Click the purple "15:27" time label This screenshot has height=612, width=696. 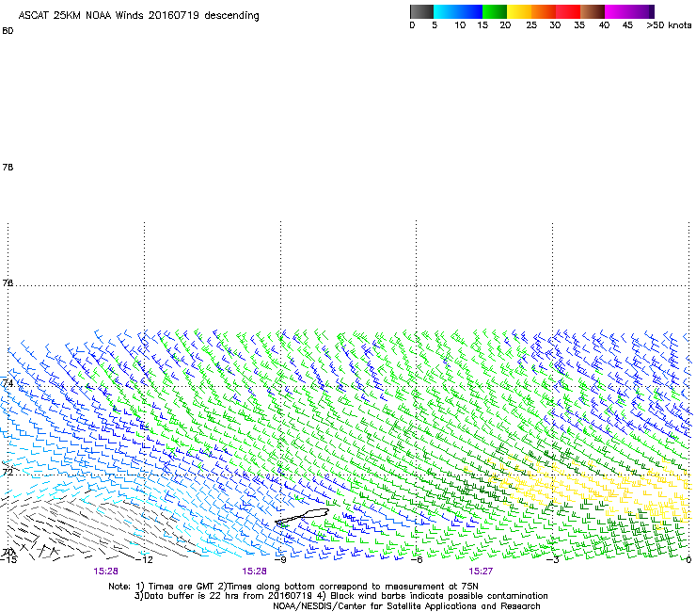click(x=481, y=572)
